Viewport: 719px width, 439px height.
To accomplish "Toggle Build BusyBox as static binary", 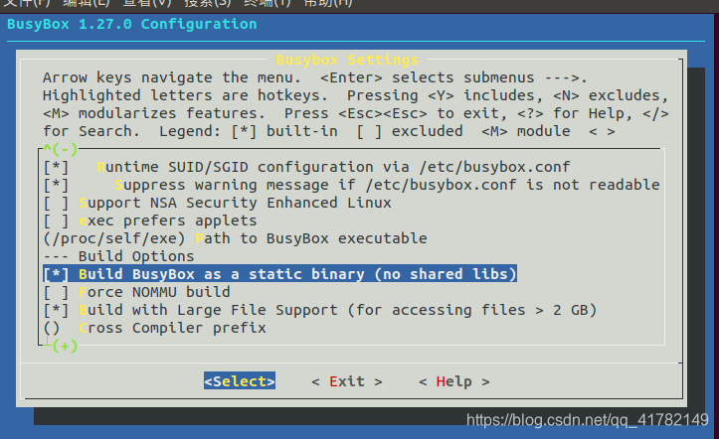I will point(56,274).
